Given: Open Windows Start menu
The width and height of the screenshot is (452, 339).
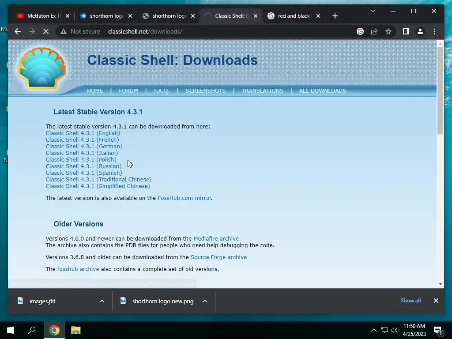Looking at the screenshot, I should click(11, 330).
